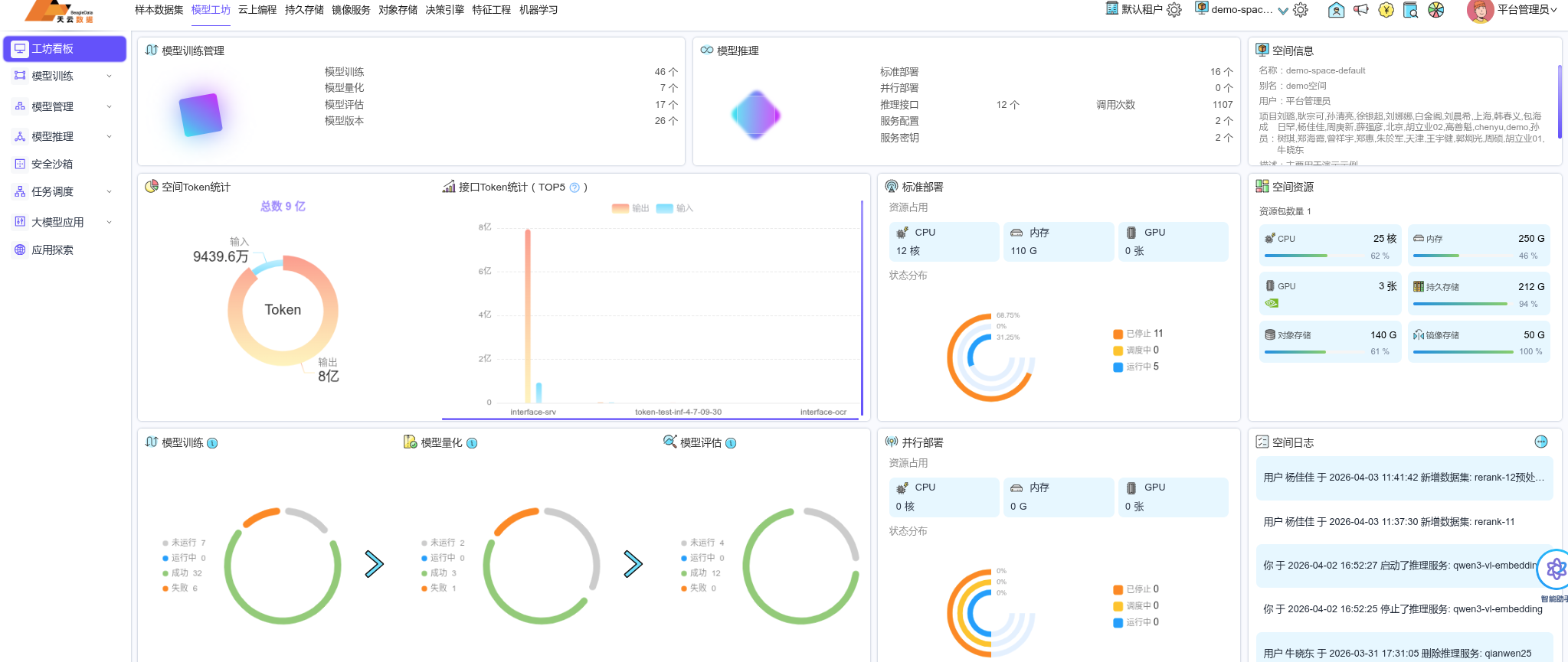
Task: Click the info icon beside 模型量化
Action: pos(472,443)
